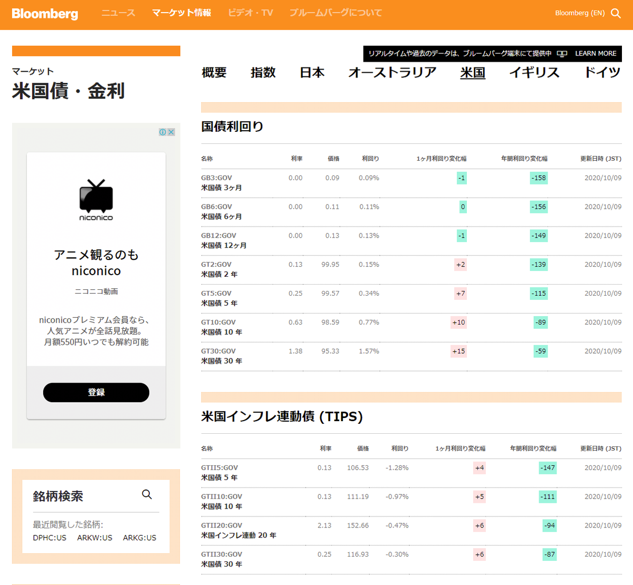Click アニメ観るのも niconico ad headline
The height and width of the screenshot is (585, 633).
click(96, 263)
